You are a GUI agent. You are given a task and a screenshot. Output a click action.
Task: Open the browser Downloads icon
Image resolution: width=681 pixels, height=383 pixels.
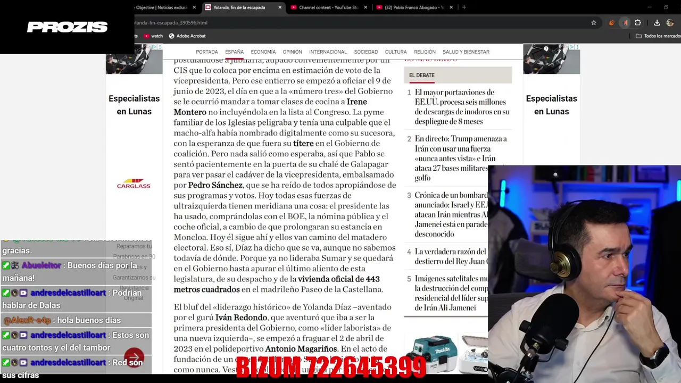[x=657, y=23]
